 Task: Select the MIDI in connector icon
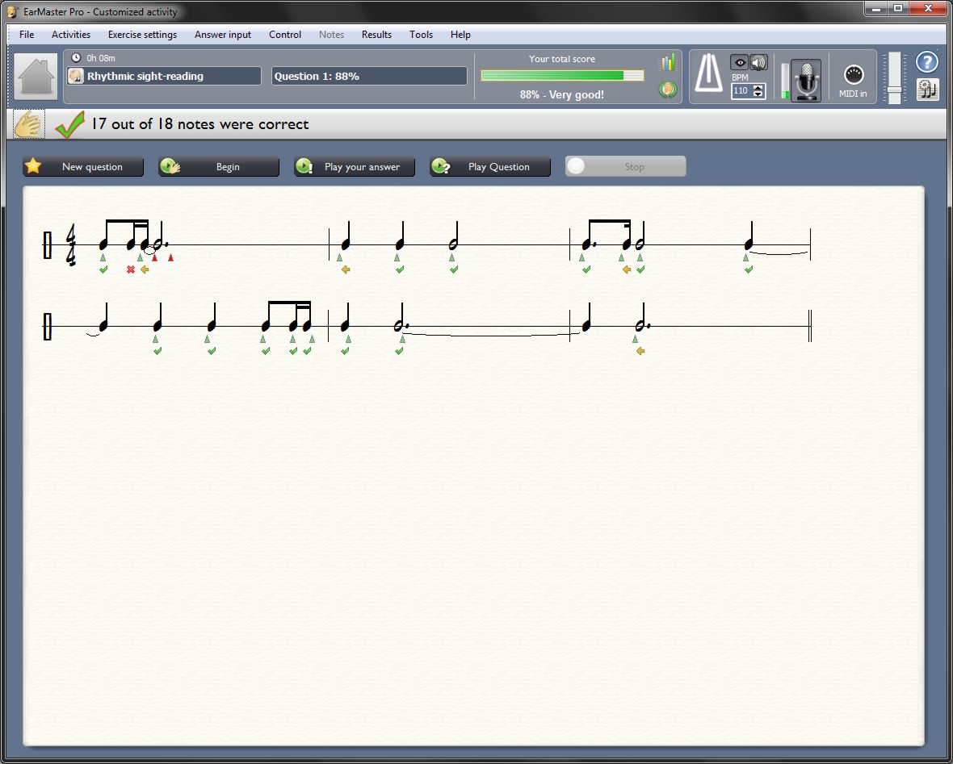pos(853,75)
